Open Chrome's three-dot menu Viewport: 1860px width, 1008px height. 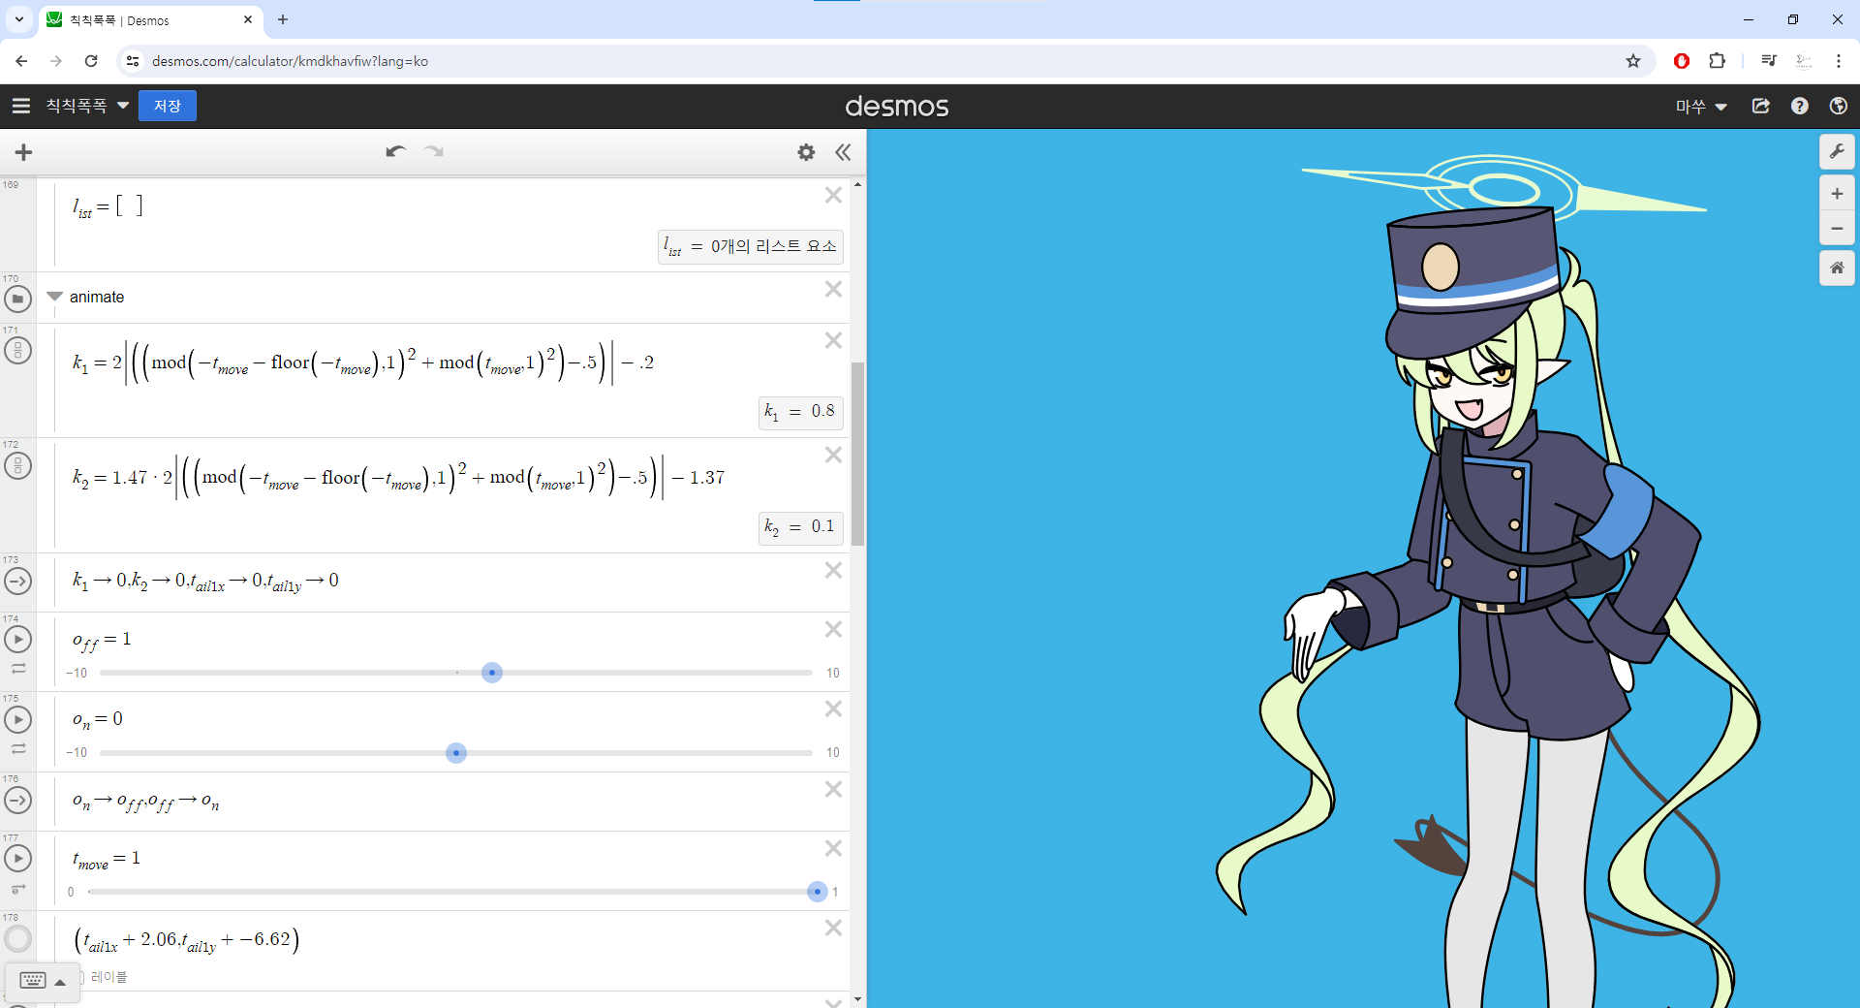1839,61
